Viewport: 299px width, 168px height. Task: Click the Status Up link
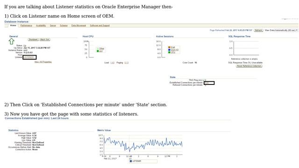pos(25,46)
